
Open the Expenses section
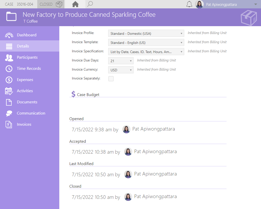(x=30, y=79)
